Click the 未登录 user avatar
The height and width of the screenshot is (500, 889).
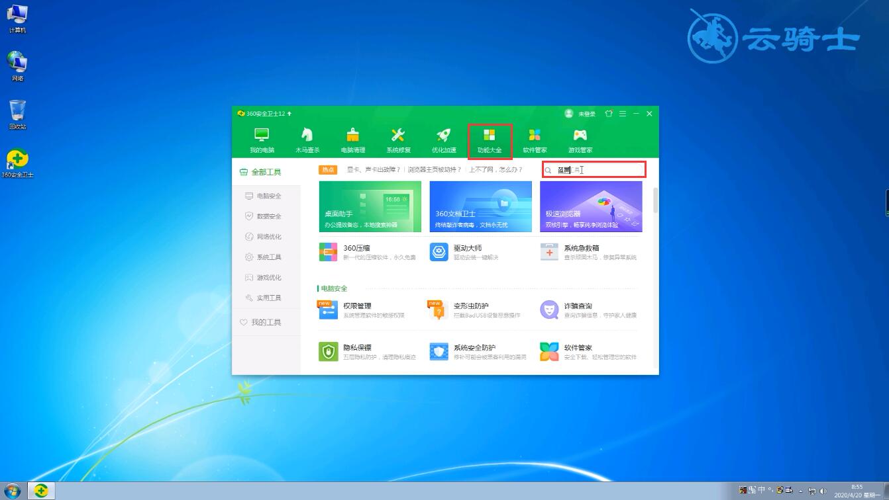coord(568,114)
